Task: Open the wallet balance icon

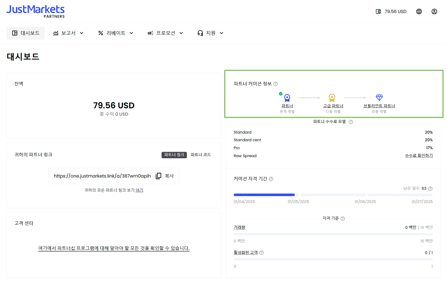Action: (x=378, y=12)
